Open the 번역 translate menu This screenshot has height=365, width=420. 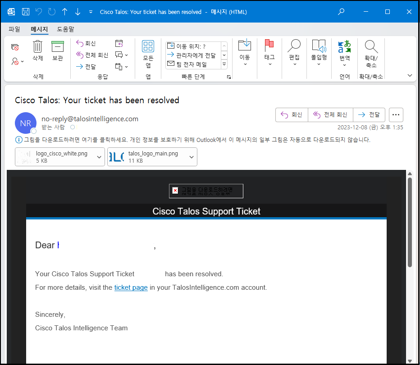coord(344,53)
